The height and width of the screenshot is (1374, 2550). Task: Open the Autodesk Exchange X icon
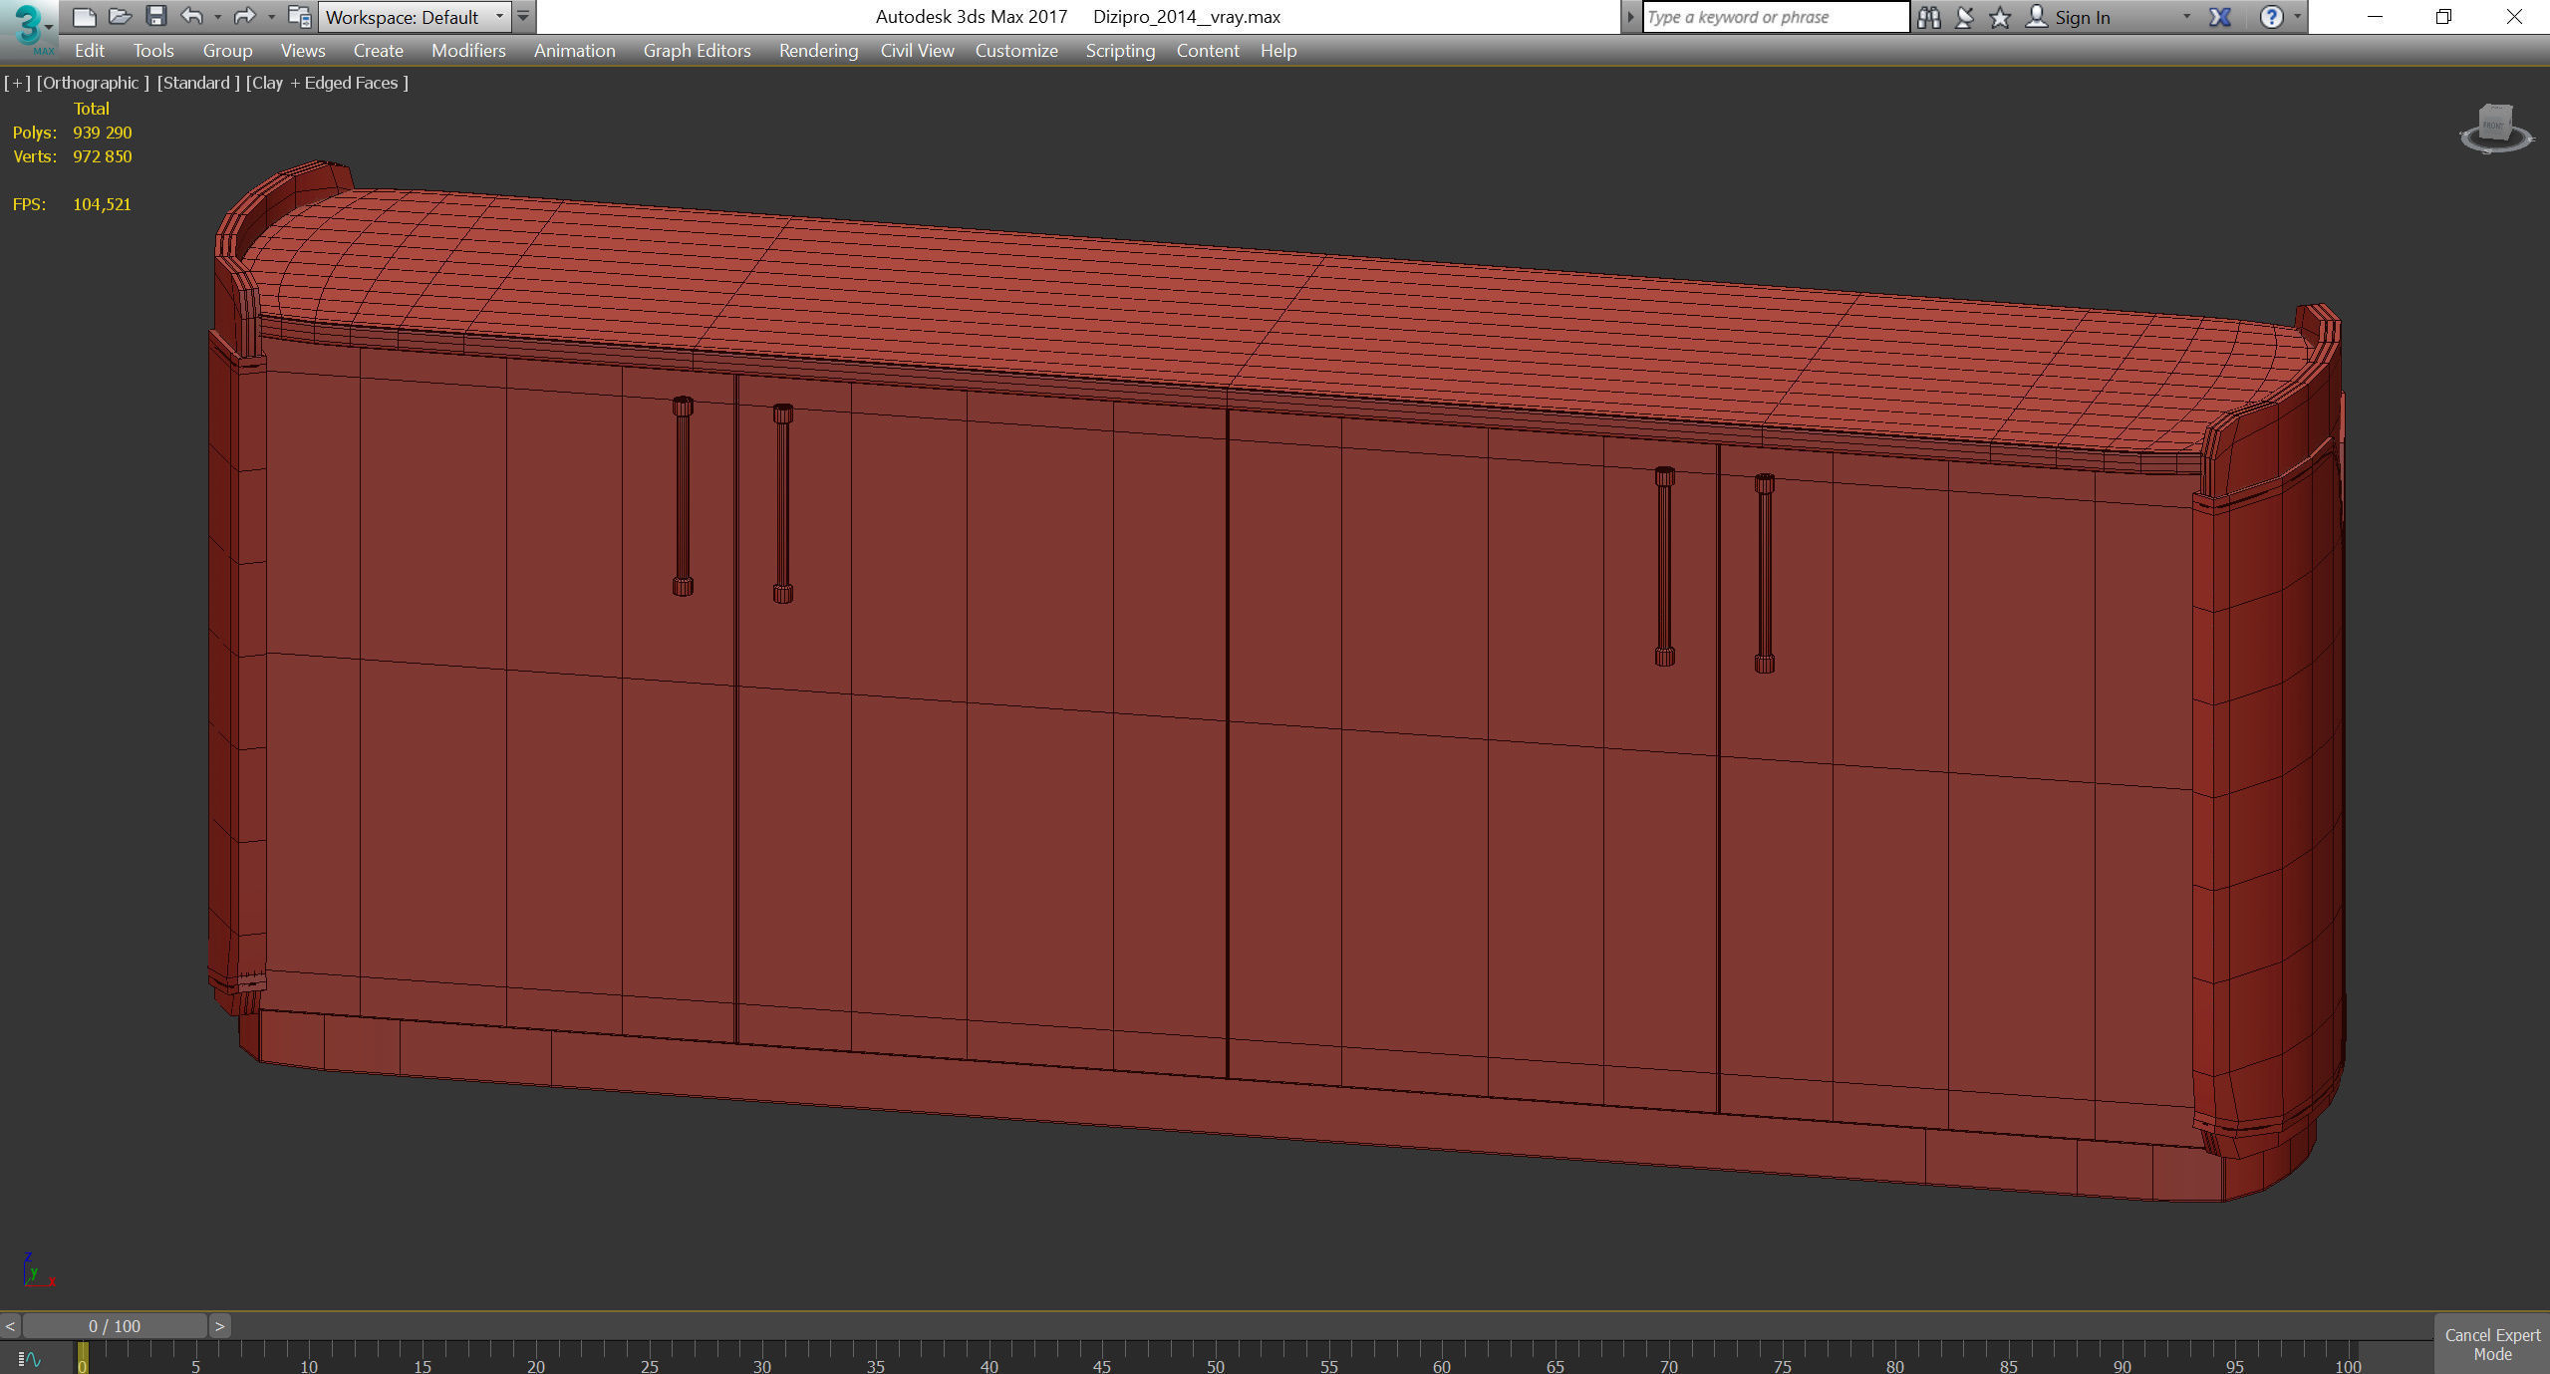pyautogui.click(x=2219, y=17)
